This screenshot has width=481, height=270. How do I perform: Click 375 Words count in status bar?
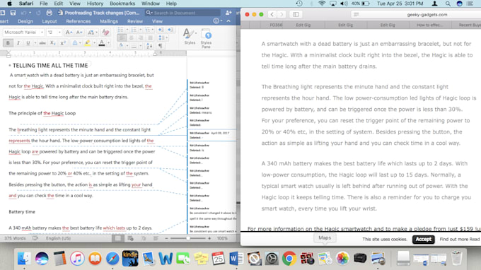(15, 238)
